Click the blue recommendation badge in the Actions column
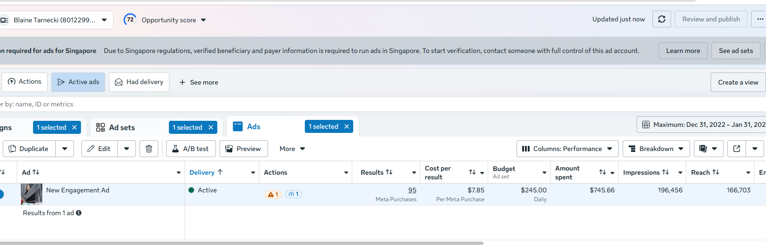The width and height of the screenshot is (766, 250). coord(294,194)
